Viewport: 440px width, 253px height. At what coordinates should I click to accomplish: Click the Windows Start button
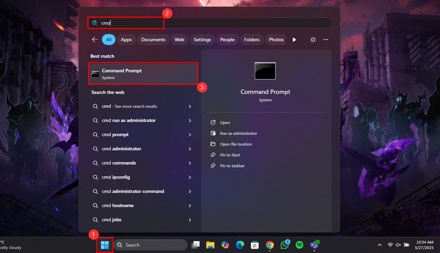tap(105, 245)
